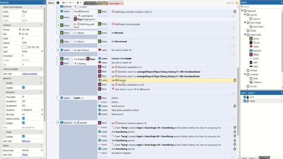Toggle the Global checkbox in Properties
This screenshot has height=159, width=283.
(x=23, y=16)
